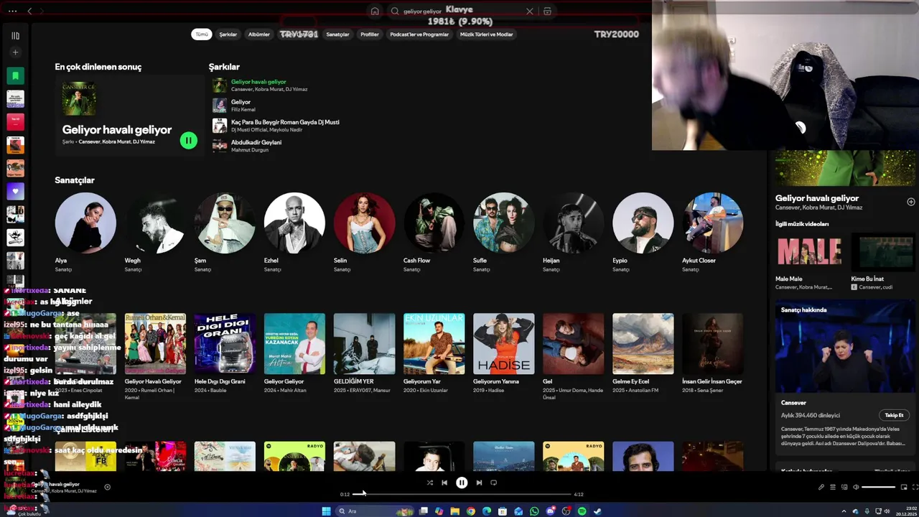
Task: Open Hele Dıgı Dıgı Grani album
Action: (225, 344)
